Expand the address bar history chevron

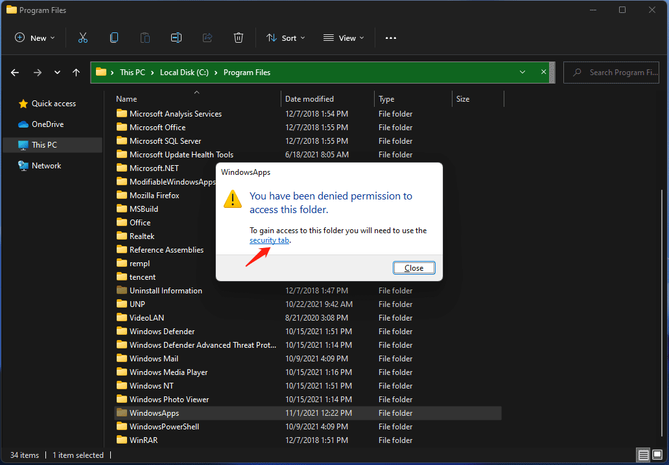[x=522, y=73]
